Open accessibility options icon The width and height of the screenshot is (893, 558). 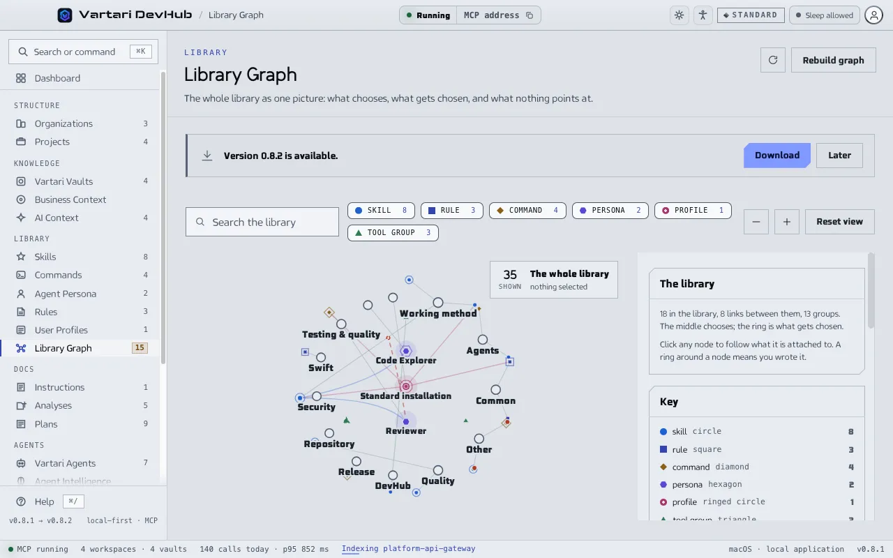point(703,15)
